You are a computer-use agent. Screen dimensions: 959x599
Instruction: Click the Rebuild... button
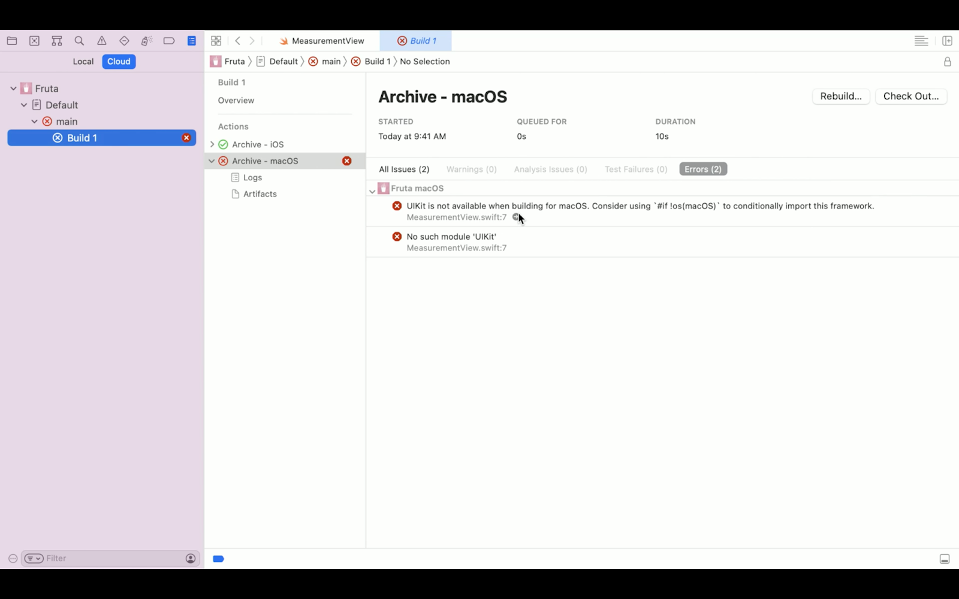pyautogui.click(x=841, y=96)
